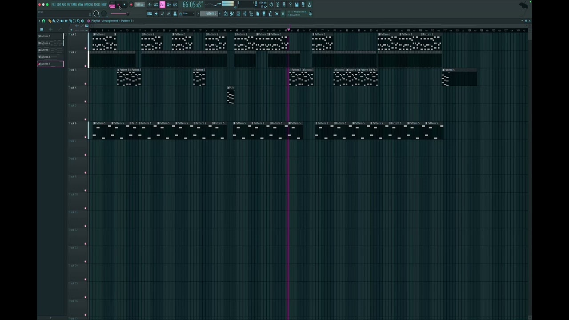Expand the arrow left of pattern selector
The image size is (569, 320).
click(198, 13)
